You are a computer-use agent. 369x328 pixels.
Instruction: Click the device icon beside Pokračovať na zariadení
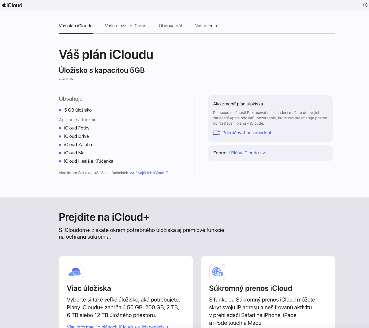(x=216, y=133)
